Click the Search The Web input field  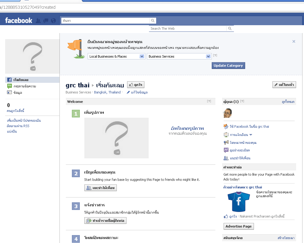[x=188, y=29]
